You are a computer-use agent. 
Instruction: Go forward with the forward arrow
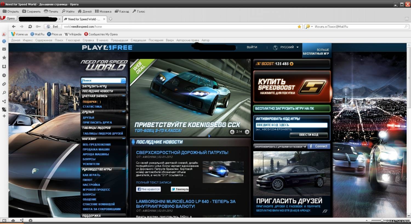coord(22,27)
